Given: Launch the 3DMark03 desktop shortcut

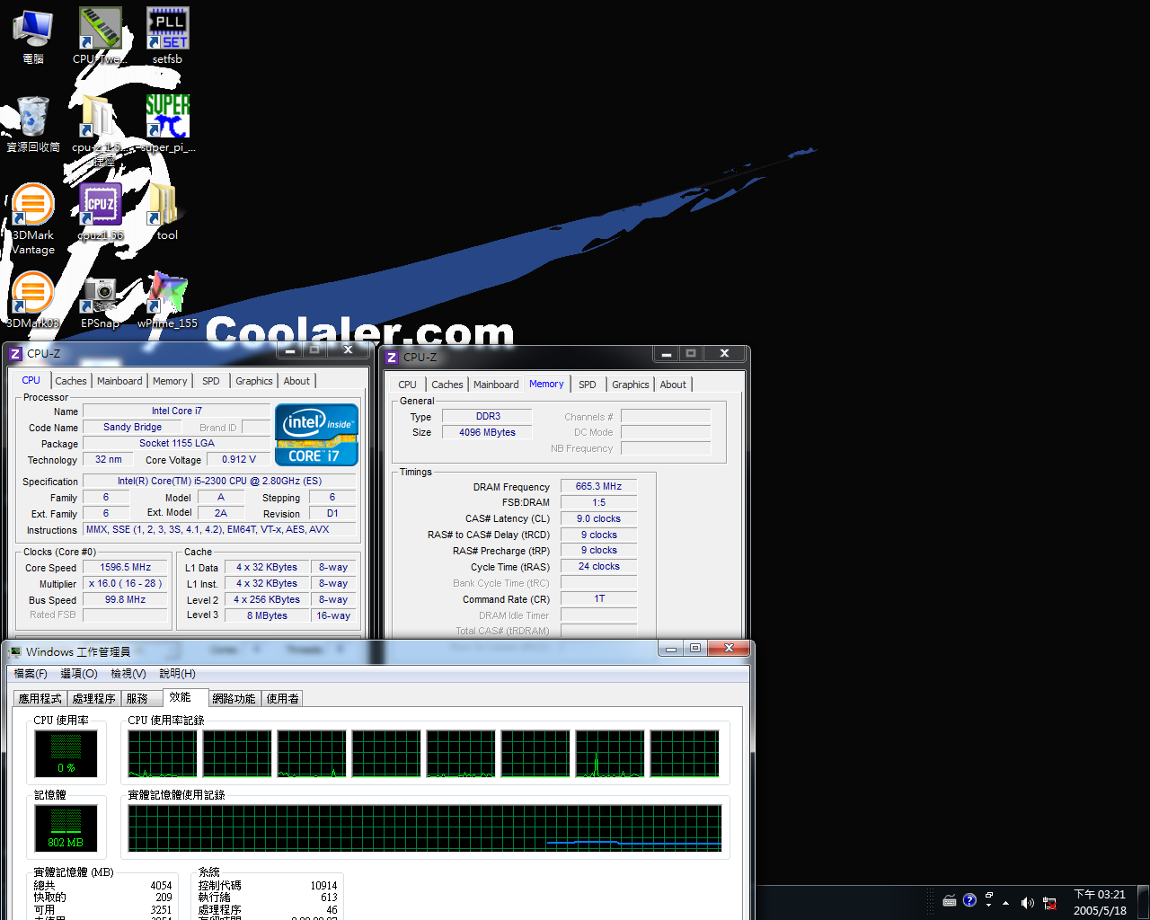Looking at the screenshot, I should coord(33,300).
